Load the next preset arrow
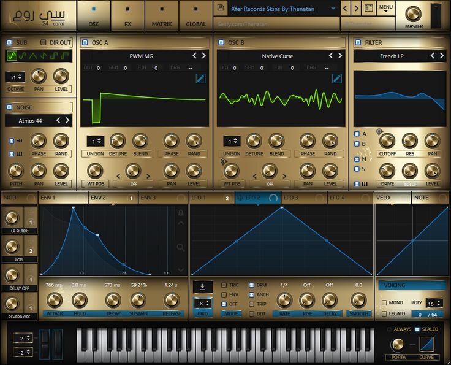The height and width of the screenshot is (365, 451). (x=357, y=9)
